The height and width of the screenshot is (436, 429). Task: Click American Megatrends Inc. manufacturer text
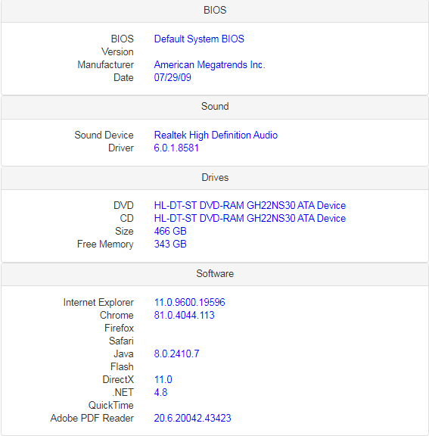pos(210,65)
